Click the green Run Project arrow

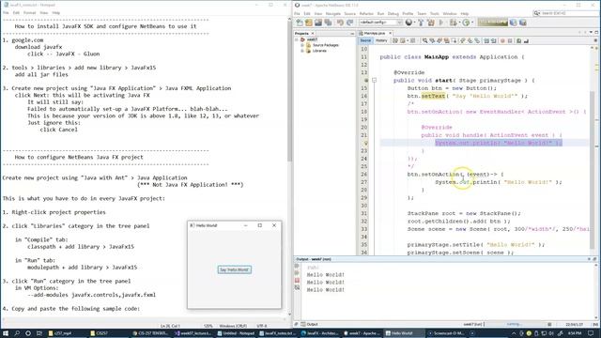tap(441, 23)
